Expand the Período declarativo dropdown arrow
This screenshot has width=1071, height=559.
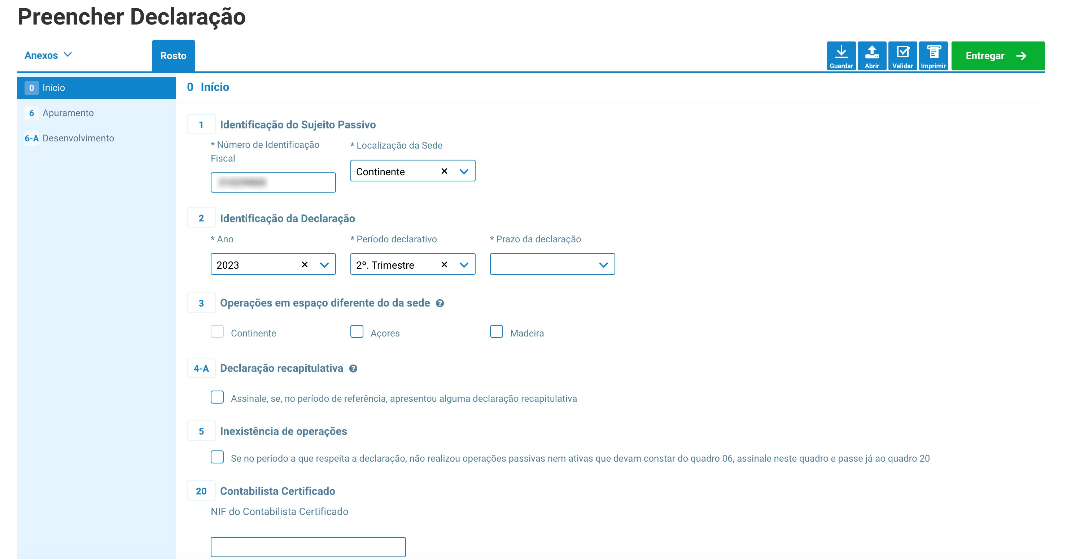(464, 265)
